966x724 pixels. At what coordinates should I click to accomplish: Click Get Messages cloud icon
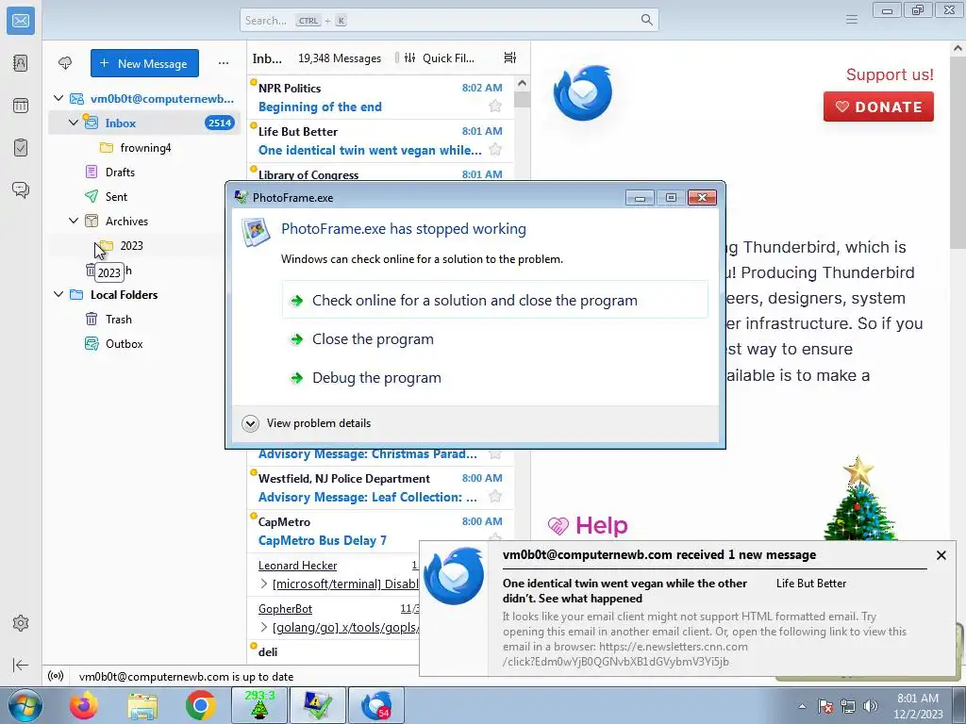65,63
